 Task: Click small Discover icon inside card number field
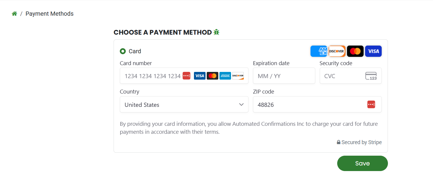[x=238, y=76]
